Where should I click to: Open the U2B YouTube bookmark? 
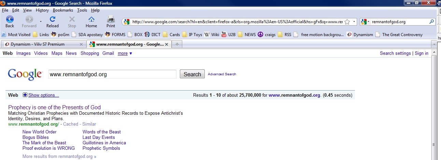point(229,34)
